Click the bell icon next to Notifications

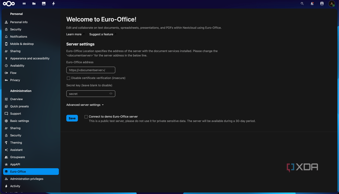click(x=6, y=37)
